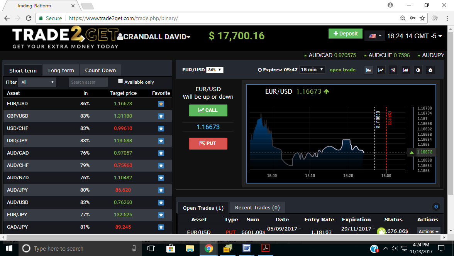This screenshot has height=256, width=454.
Task: Toggle favorite star for AUD/NZD
Action: click(x=161, y=178)
